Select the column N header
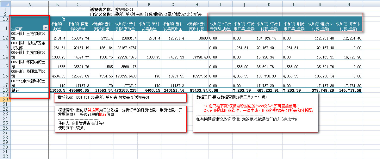The width and height of the screenshot is (380, 159). 348,4
